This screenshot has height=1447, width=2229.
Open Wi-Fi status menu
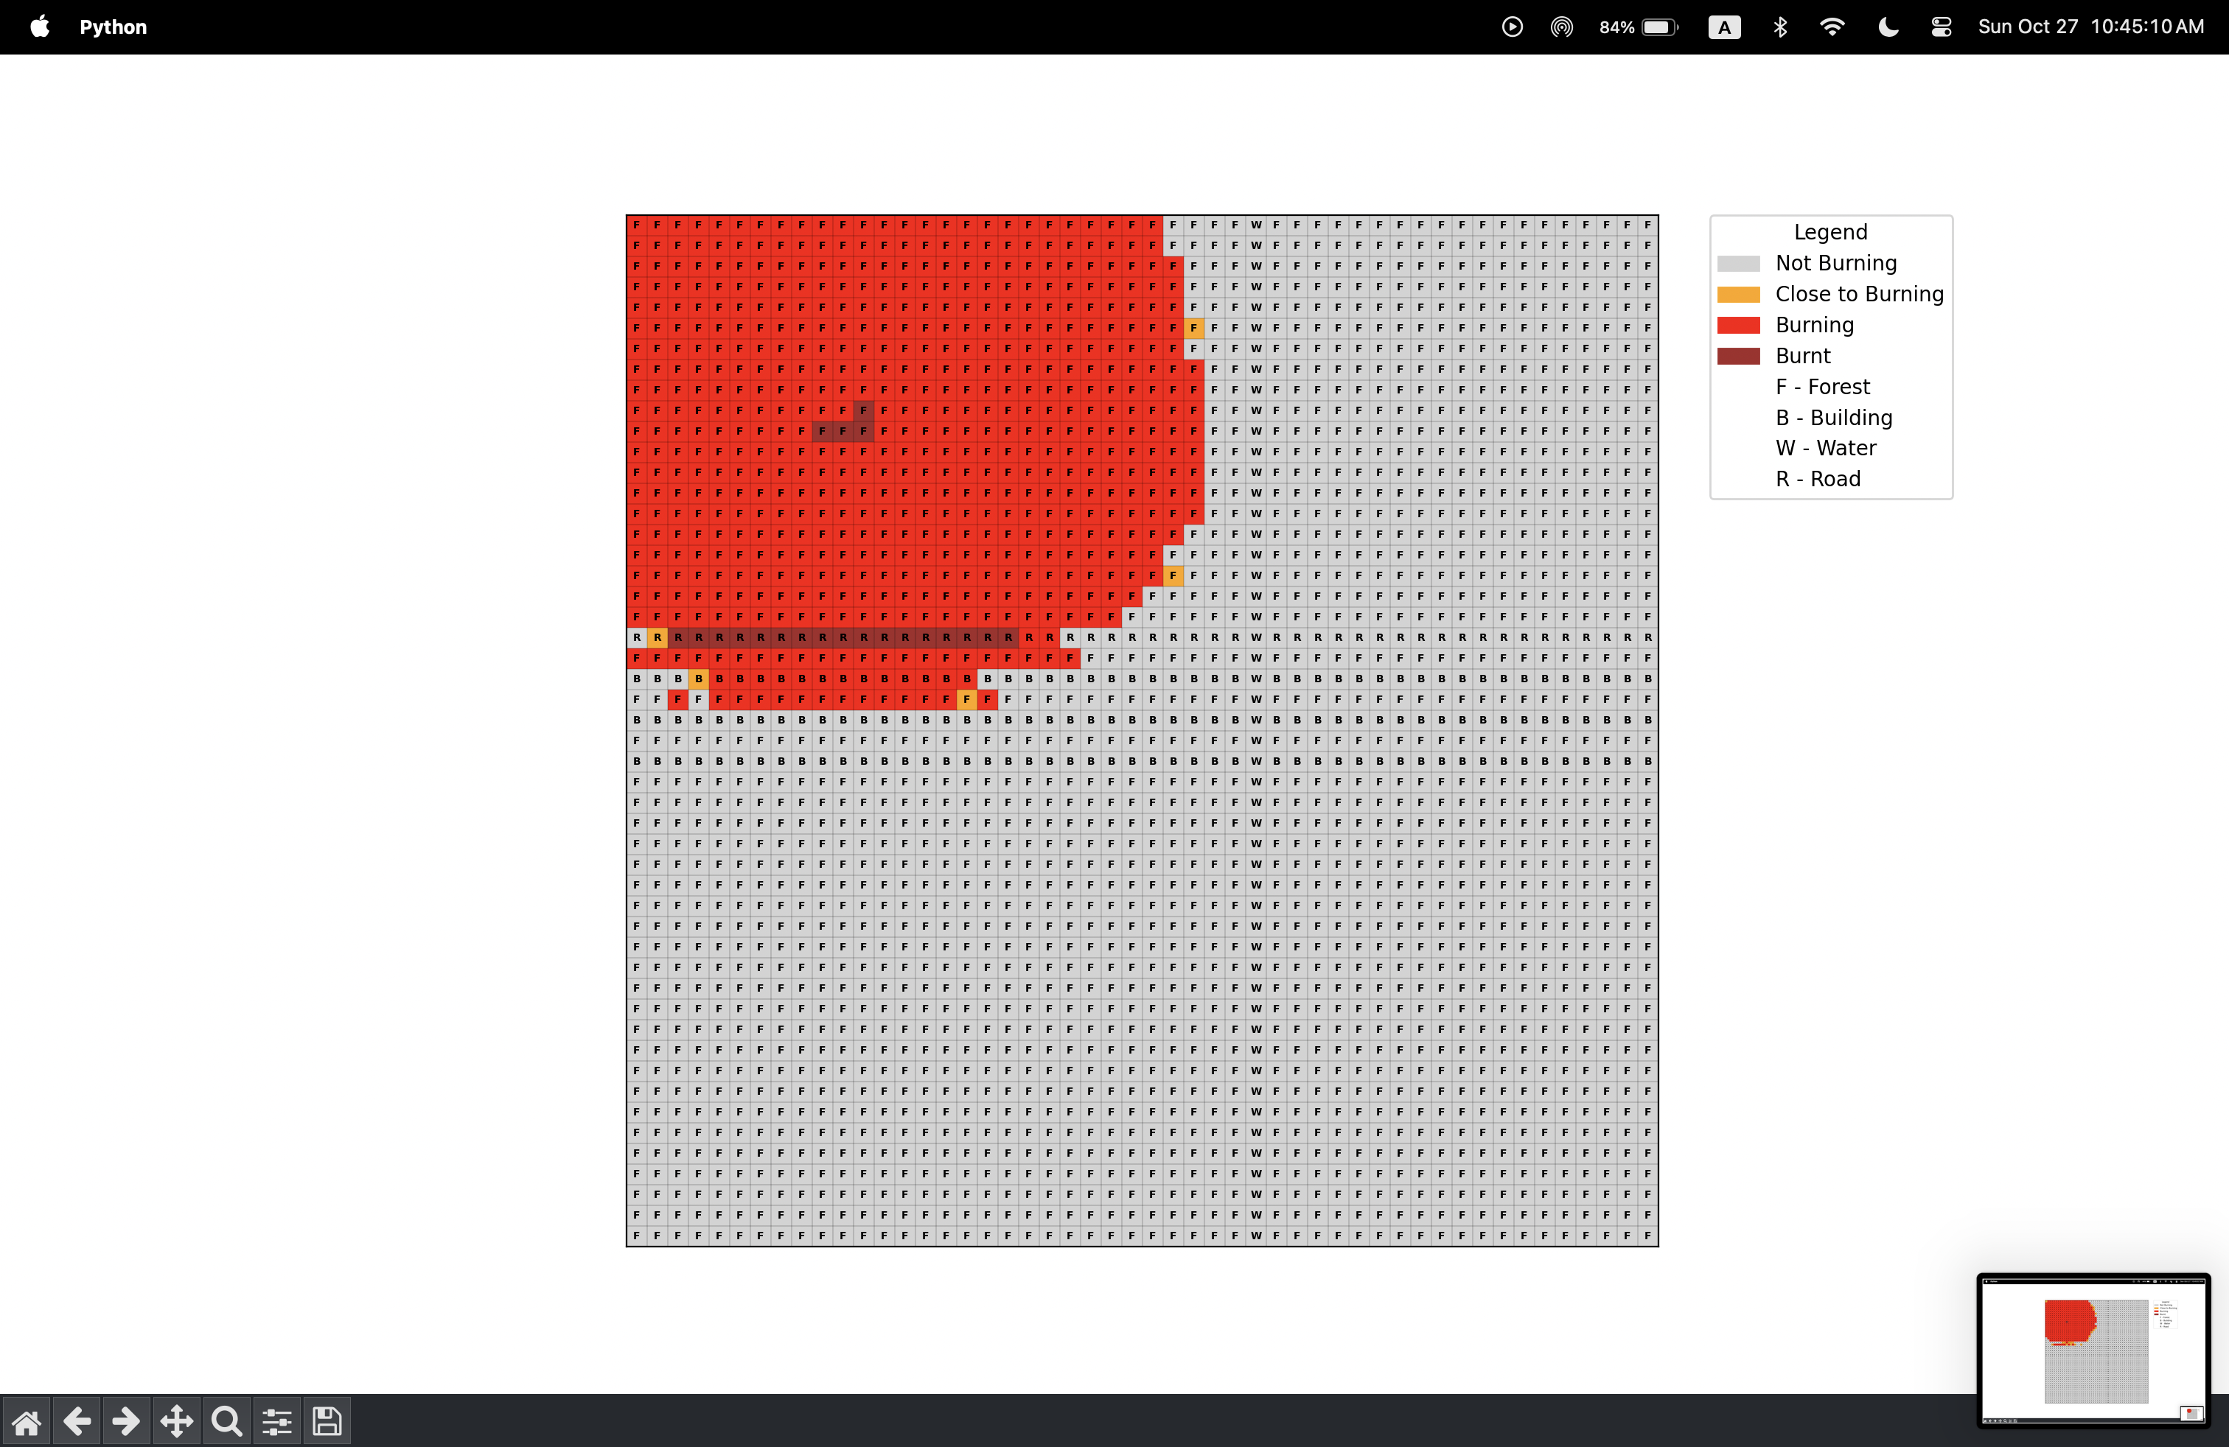coord(1832,27)
